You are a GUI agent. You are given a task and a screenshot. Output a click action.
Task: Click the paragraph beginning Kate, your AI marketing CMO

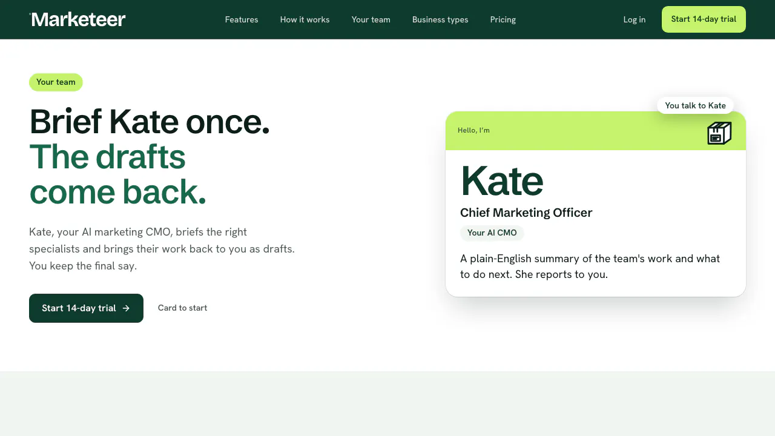click(162, 249)
